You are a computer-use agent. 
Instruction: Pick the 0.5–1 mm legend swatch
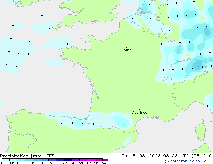point(13,160)
